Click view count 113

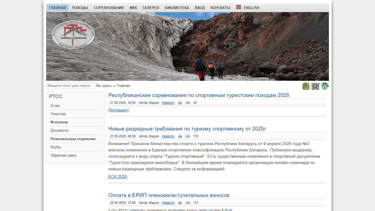coord(195,203)
